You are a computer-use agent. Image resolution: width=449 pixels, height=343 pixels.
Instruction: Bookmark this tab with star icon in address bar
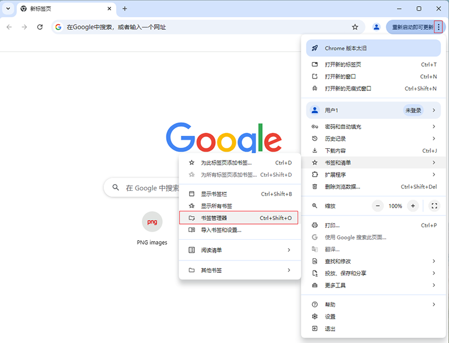[x=355, y=27]
